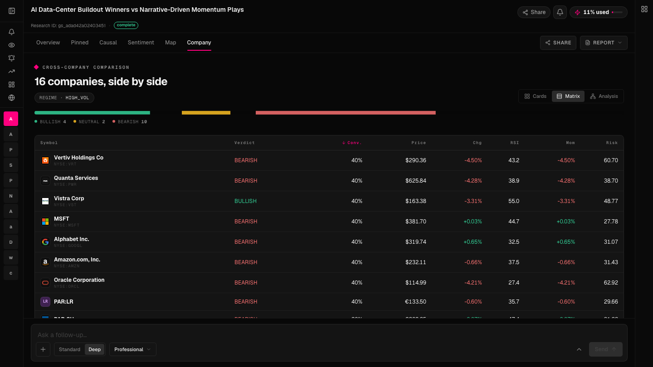Click the Oracle Corporation logo icon
The height and width of the screenshot is (367, 653).
point(45,283)
